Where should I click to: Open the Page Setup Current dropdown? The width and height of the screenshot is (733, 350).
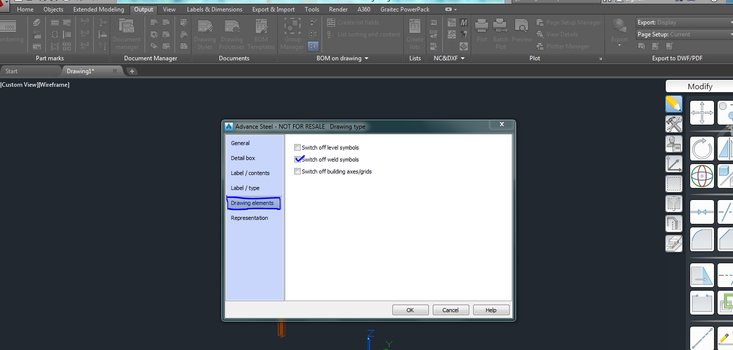coord(684,34)
